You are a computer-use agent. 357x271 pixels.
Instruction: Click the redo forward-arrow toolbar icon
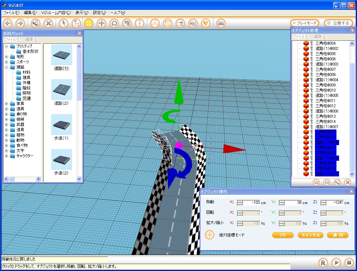pyautogui.click(x=20, y=23)
